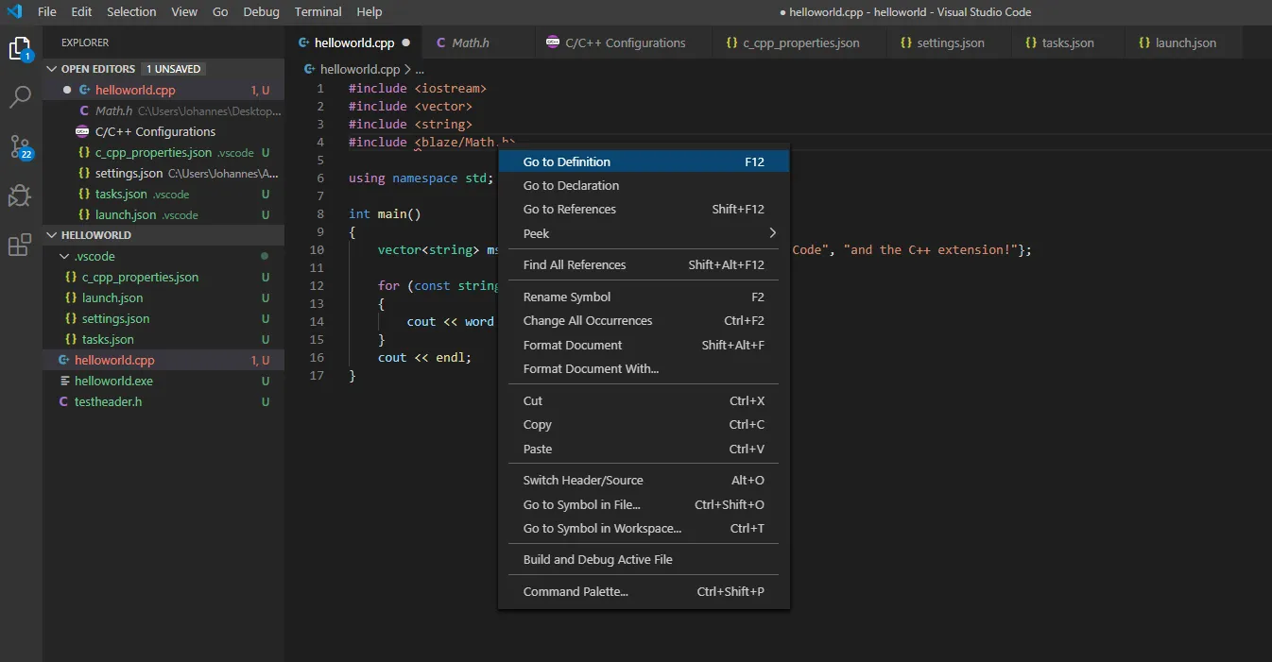Collapse the Open Editors section

(52, 69)
